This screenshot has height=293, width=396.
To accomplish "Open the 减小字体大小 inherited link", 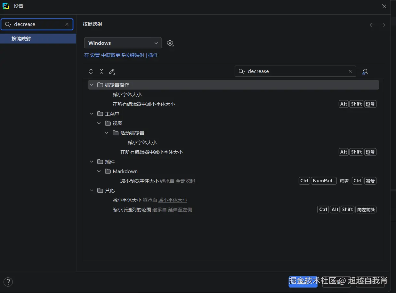I will point(173,200).
